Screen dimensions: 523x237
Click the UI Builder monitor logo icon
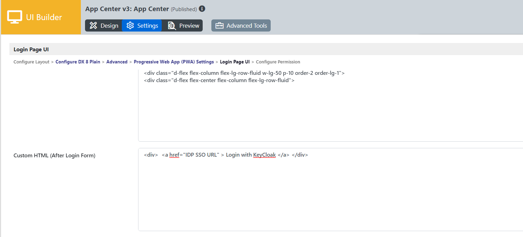pyautogui.click(x=15, y=17)
